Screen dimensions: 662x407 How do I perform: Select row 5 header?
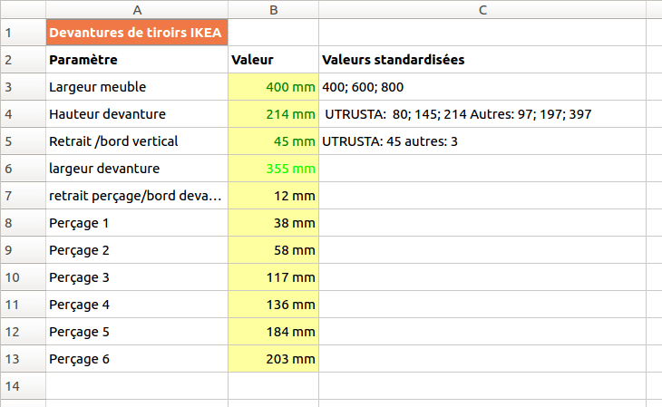(24, 141)
